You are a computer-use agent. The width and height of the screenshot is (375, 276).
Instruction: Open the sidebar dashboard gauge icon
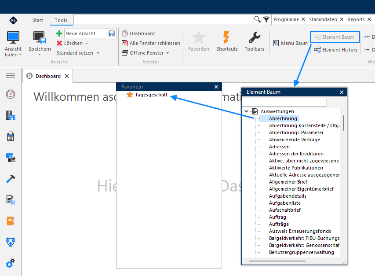pos(11,94)
